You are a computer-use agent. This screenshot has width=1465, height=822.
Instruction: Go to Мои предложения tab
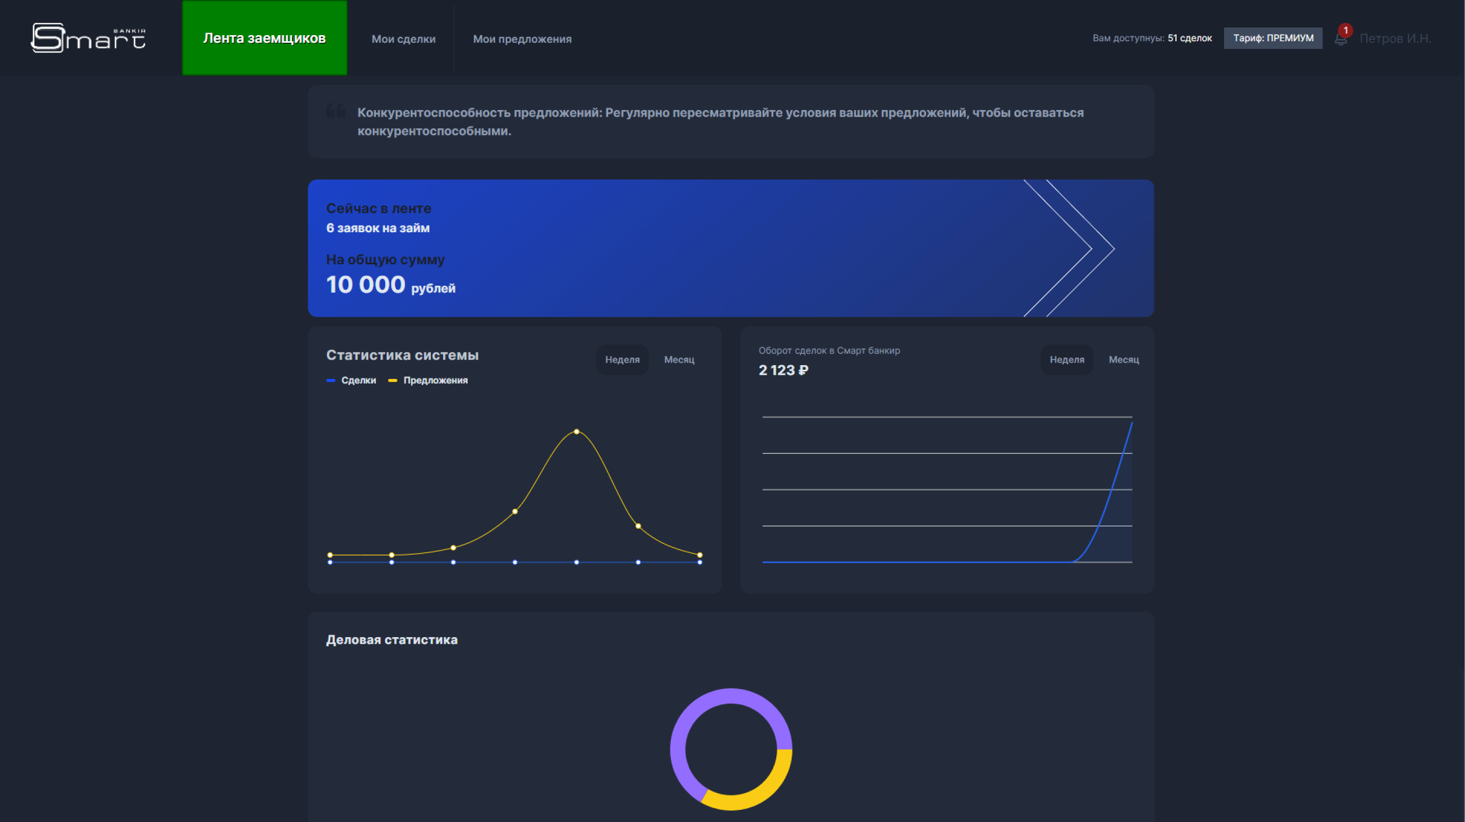pyautogui.click(x=522, y=39)
